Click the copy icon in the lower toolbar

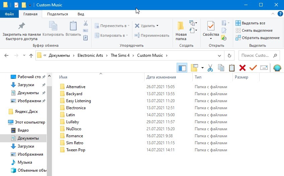tap(221, 68)
